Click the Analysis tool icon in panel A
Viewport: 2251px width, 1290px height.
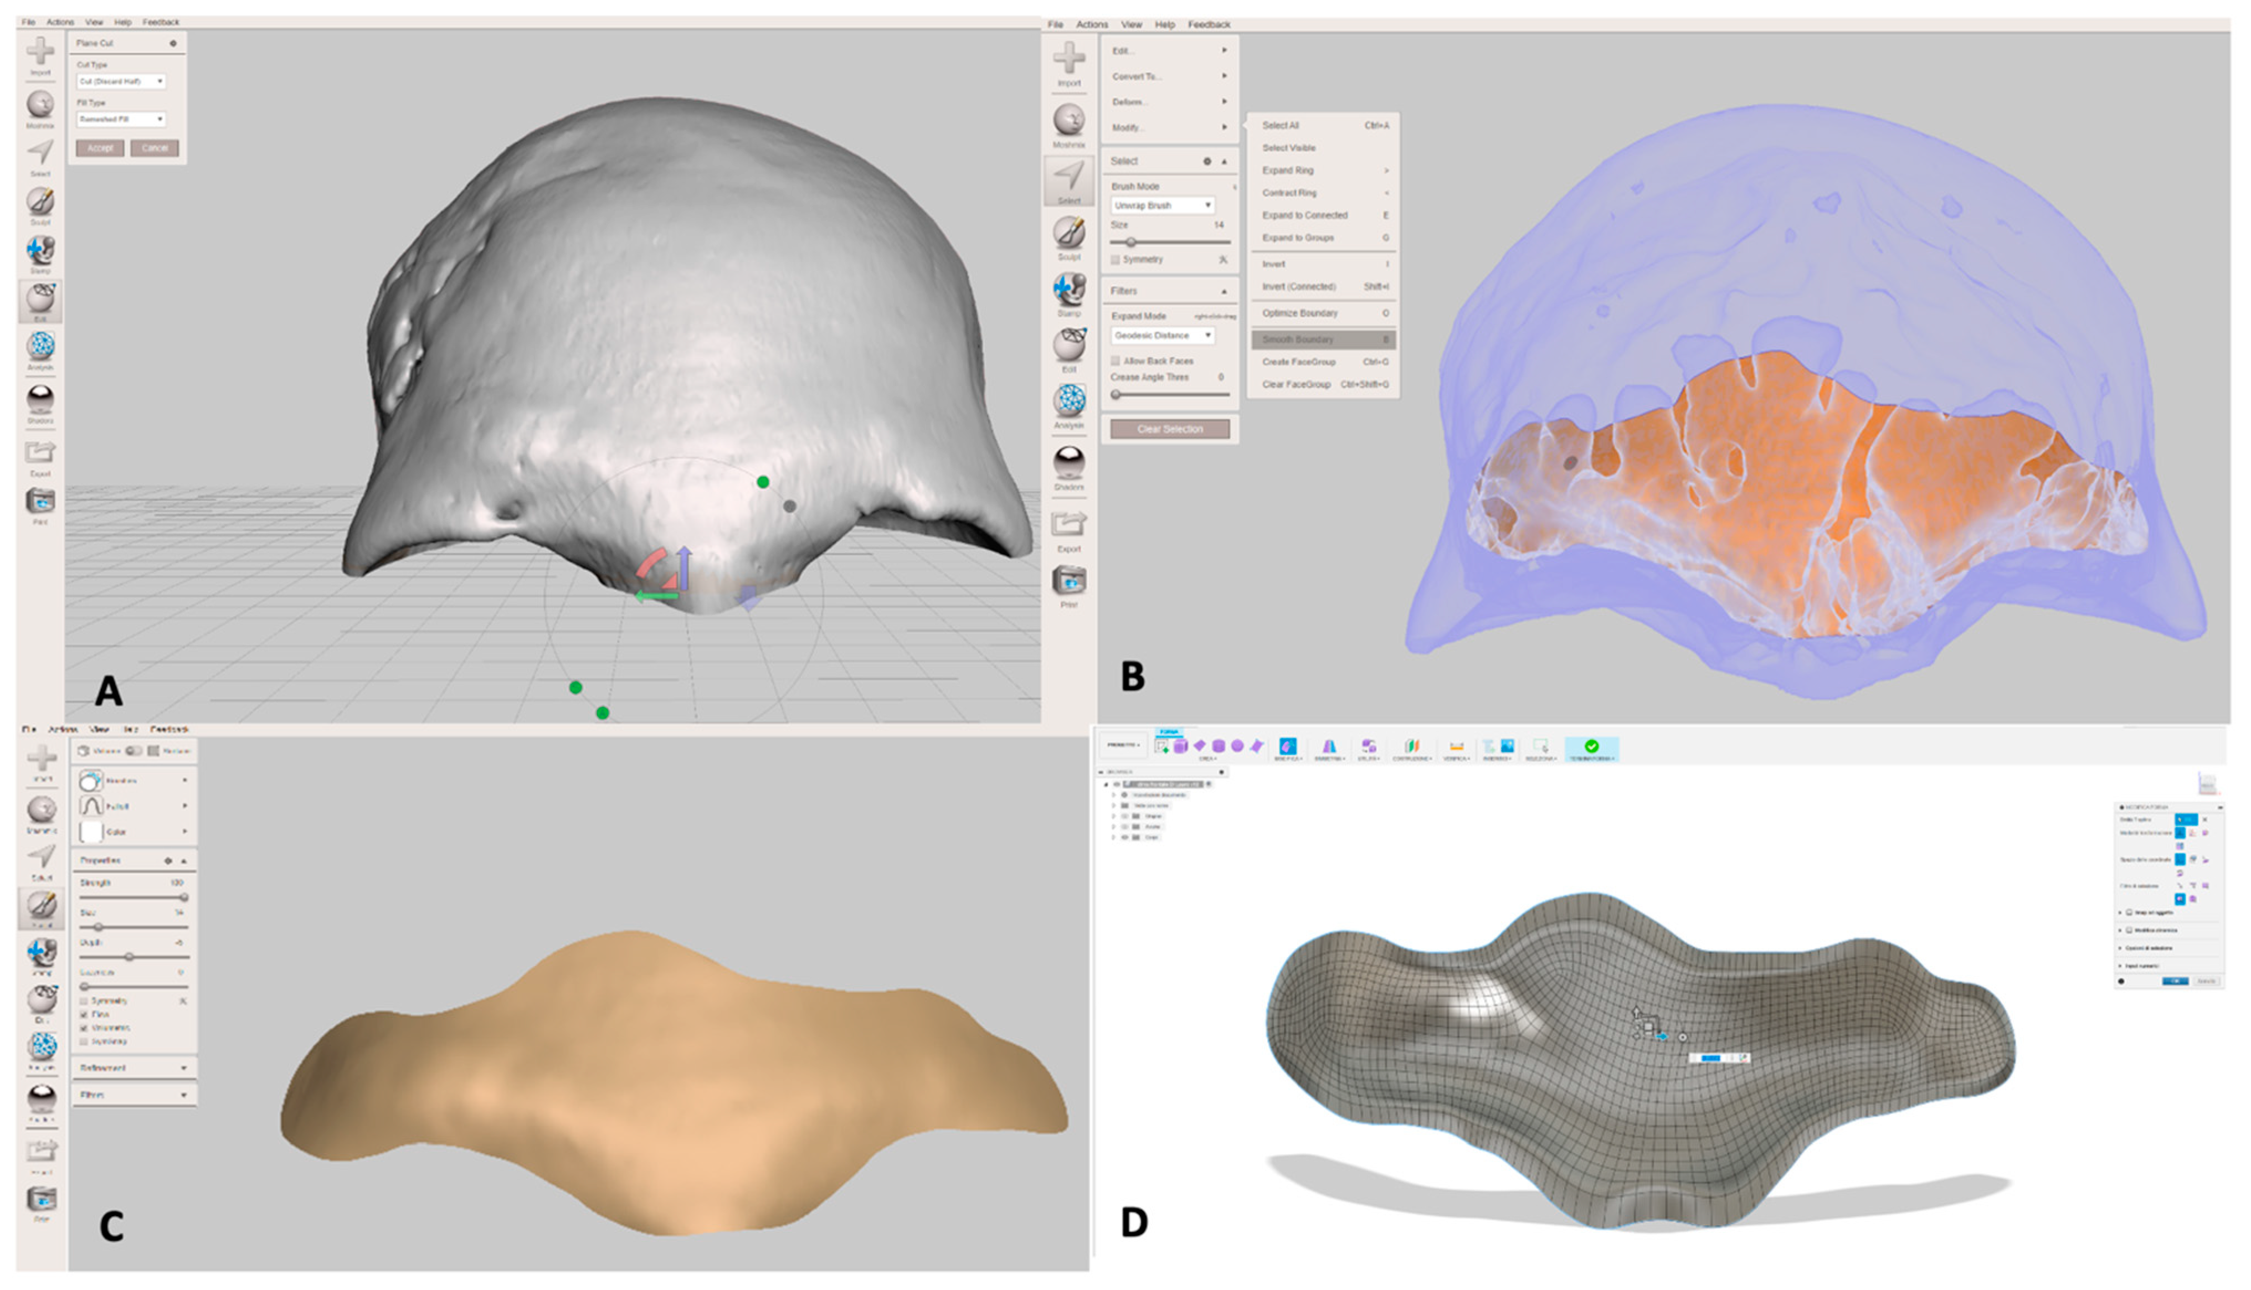40,347
